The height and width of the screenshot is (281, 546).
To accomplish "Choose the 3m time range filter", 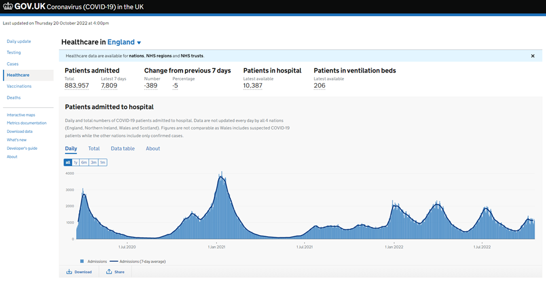I will coord(94,163).
